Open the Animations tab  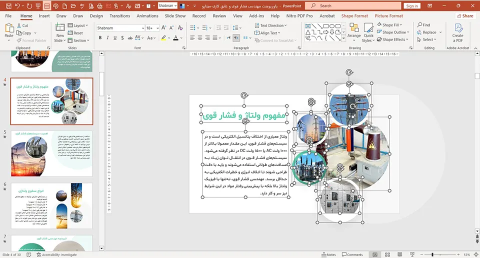[147, 16]
